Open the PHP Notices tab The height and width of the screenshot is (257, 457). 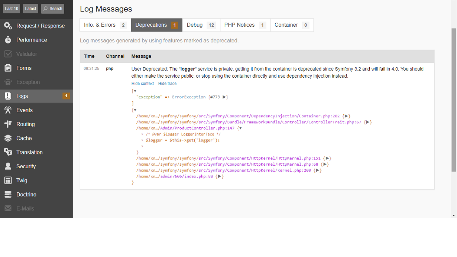245,25
